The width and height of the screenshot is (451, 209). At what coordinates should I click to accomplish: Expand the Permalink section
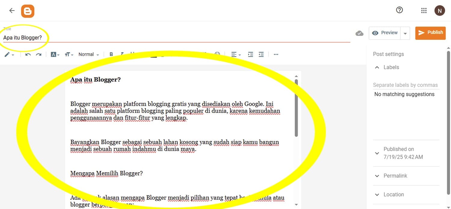point(377,176)
